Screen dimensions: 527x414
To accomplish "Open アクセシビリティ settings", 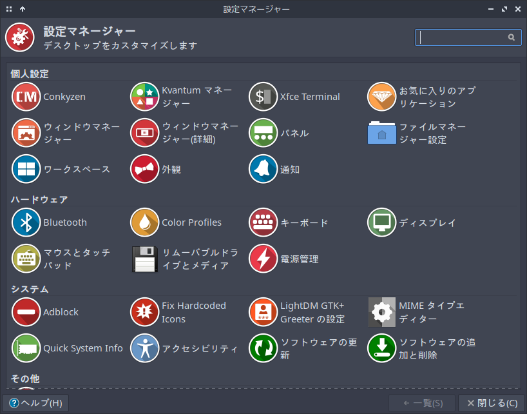I will [184, 348].
